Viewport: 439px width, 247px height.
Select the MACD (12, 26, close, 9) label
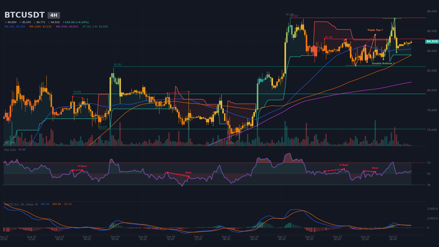21,204
